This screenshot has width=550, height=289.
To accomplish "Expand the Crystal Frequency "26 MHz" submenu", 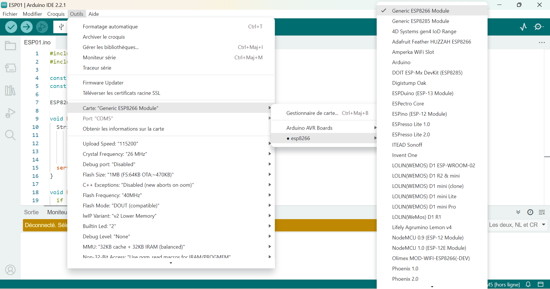I will point(171,154).
